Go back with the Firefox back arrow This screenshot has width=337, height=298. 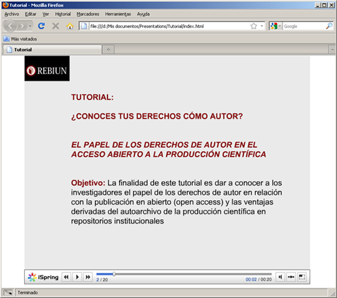[x=10, y=26]
